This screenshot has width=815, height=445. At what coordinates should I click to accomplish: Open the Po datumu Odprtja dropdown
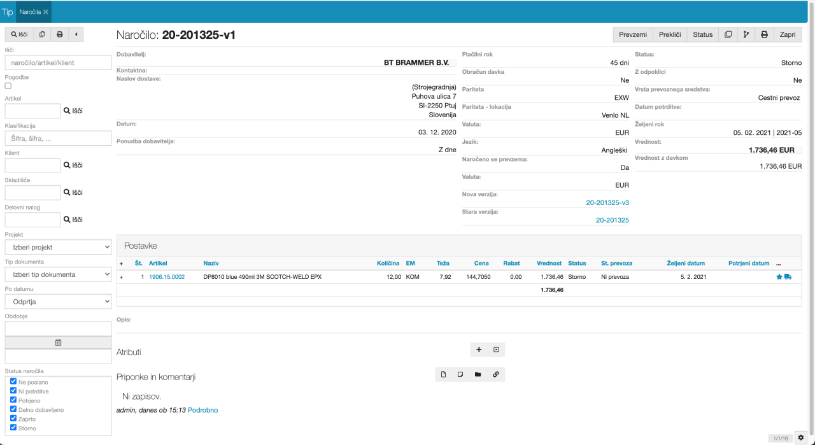58,302
